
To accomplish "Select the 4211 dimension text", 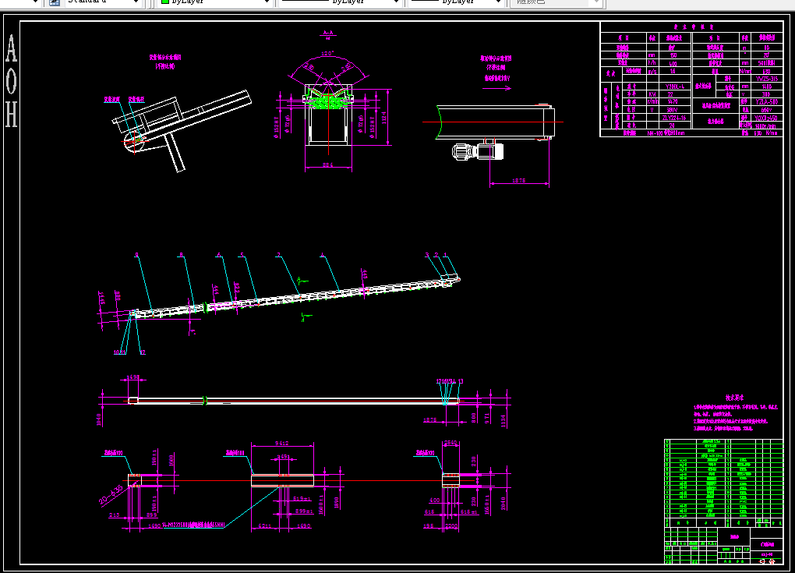I will [x=264, y=526].
